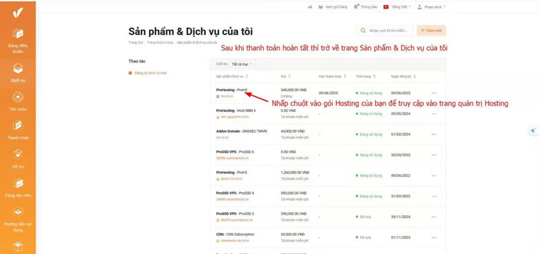This screenshot has width=539, height=254.
Task: Click the floating assistant icon at right edge
Action: coord(533,131)
